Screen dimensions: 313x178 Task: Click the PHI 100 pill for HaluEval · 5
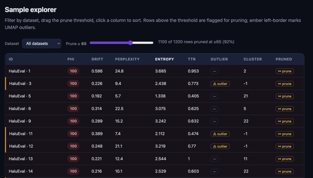pyautogui.click(x=73, y=96)
